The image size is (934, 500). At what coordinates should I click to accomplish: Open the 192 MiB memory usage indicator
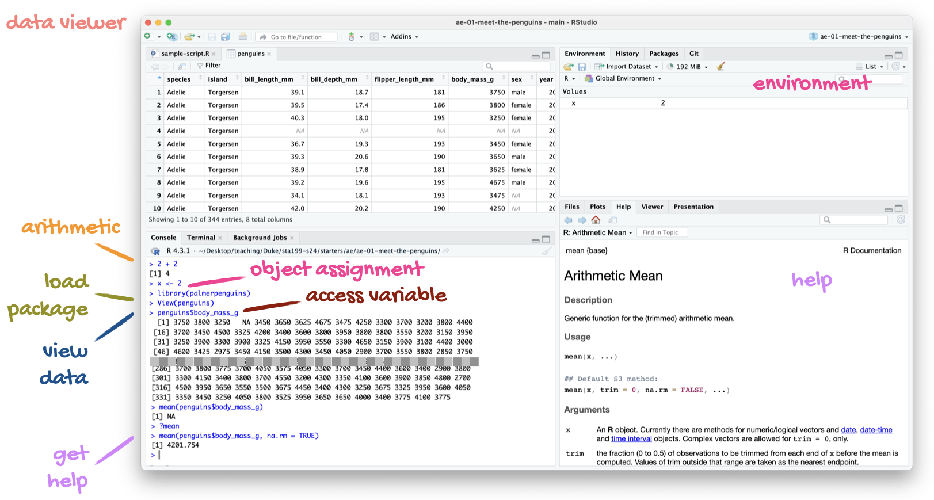click(x=688, y=67)
